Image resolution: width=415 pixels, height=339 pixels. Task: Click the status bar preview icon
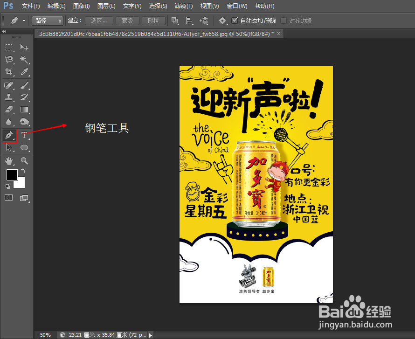[62, 335]
